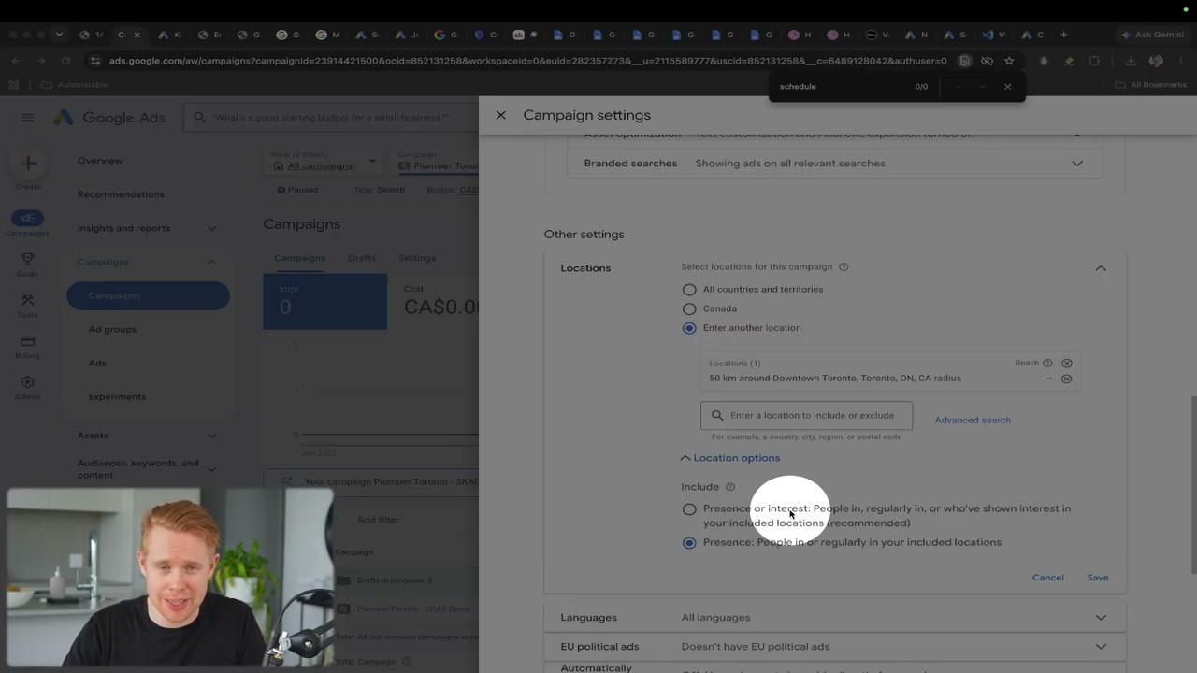Bookmark page with star icon
1197x673 pixels.
tap(1009, 61)
